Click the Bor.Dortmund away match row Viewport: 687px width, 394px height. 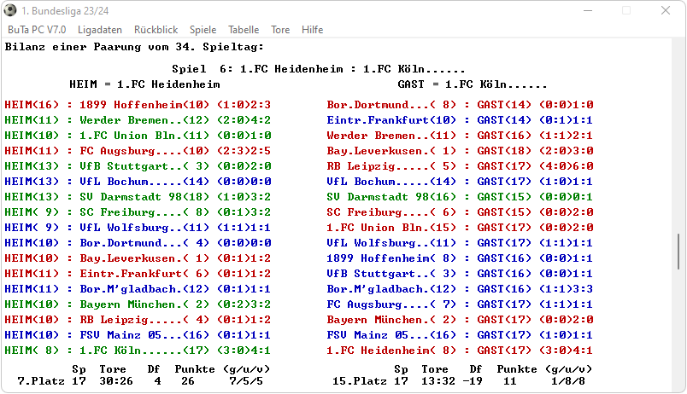tap(460, 105)
